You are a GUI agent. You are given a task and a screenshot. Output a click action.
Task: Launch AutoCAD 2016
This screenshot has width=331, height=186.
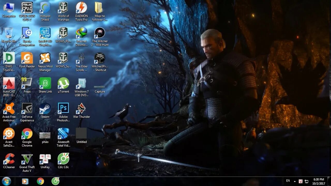click(9, 87)
